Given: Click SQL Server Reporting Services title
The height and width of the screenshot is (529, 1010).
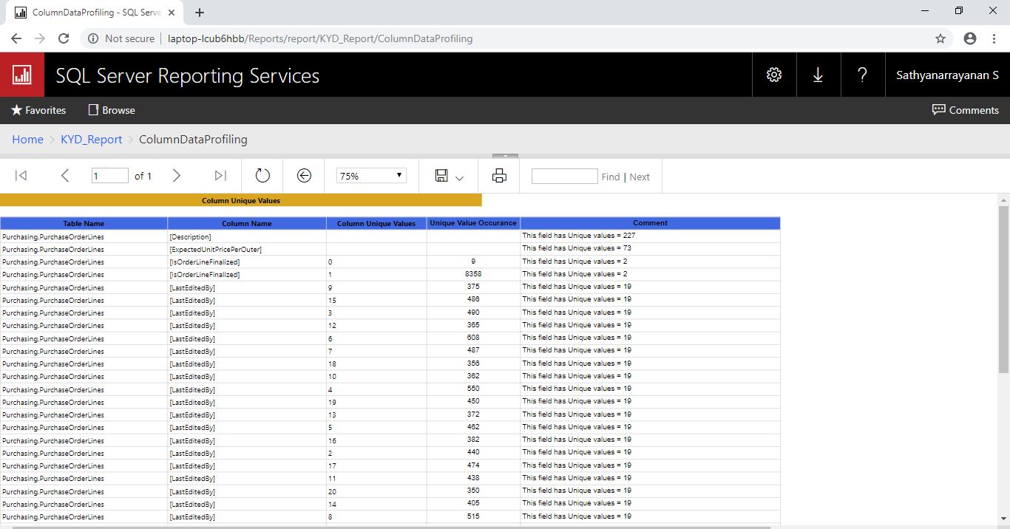Looking at the screenshot, I should tap(188, 75).
